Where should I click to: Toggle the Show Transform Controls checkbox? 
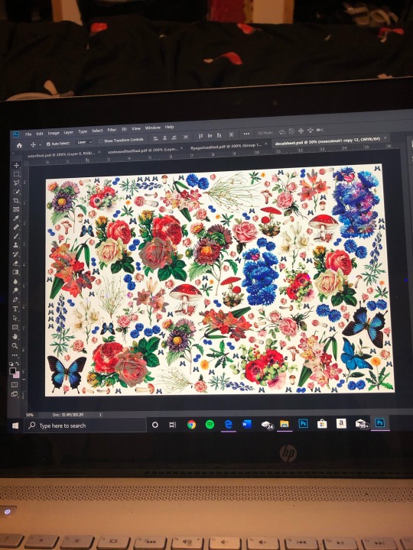coord(101,141)
